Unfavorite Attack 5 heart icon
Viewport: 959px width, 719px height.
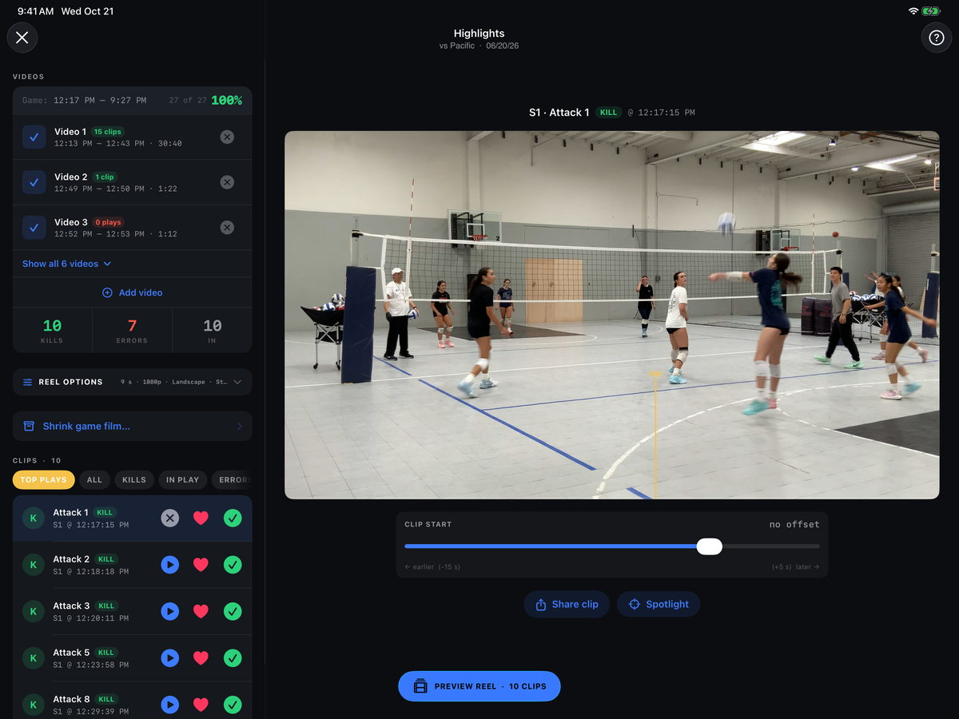pyautogui.click(x=201, y=658)
